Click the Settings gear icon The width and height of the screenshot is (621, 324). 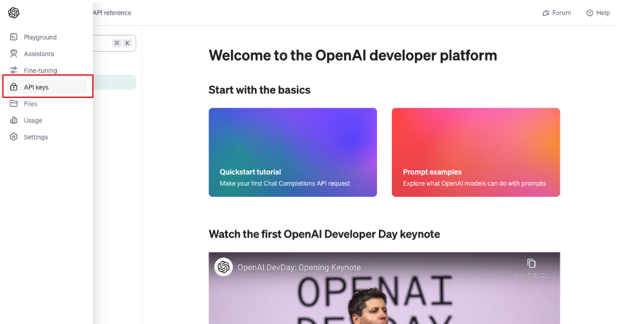(x=14, y=137)
